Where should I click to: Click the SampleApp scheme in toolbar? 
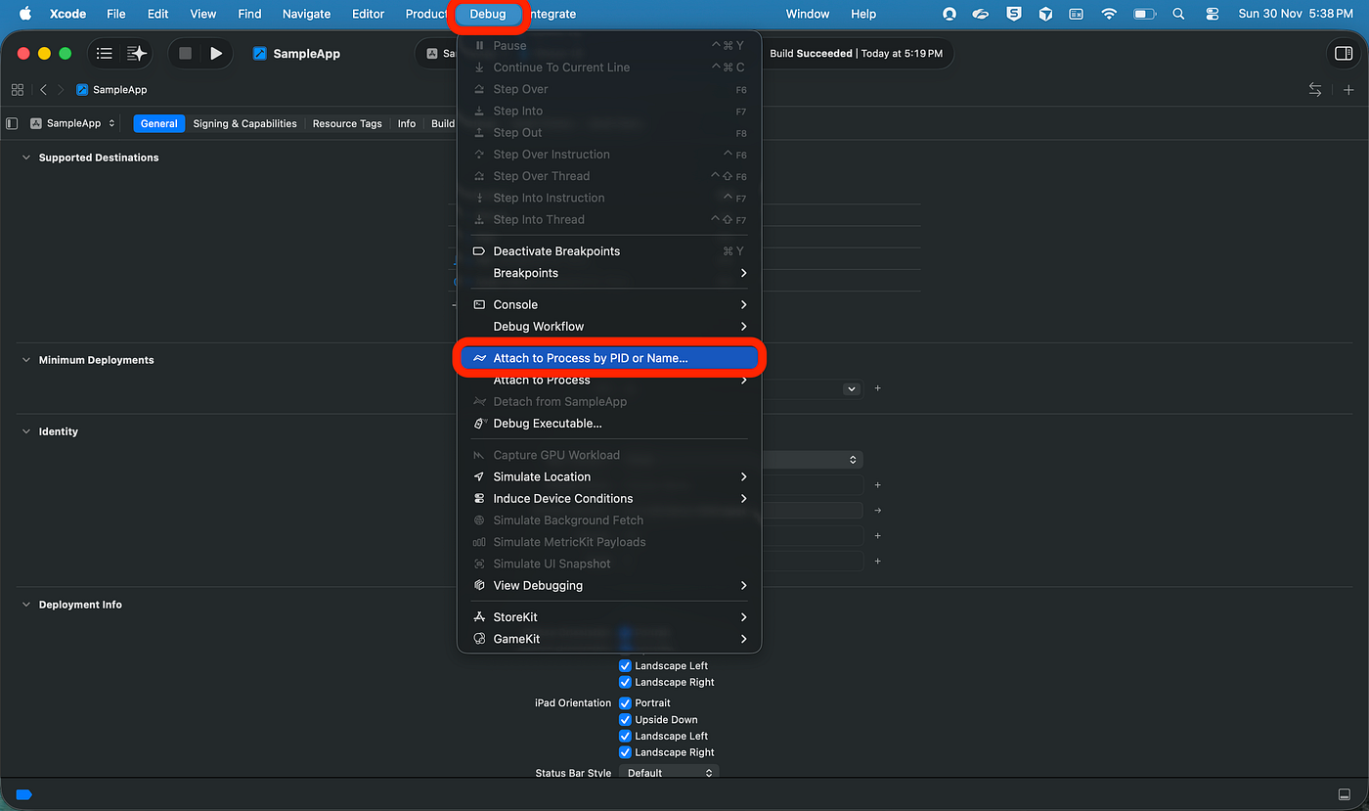296,54
